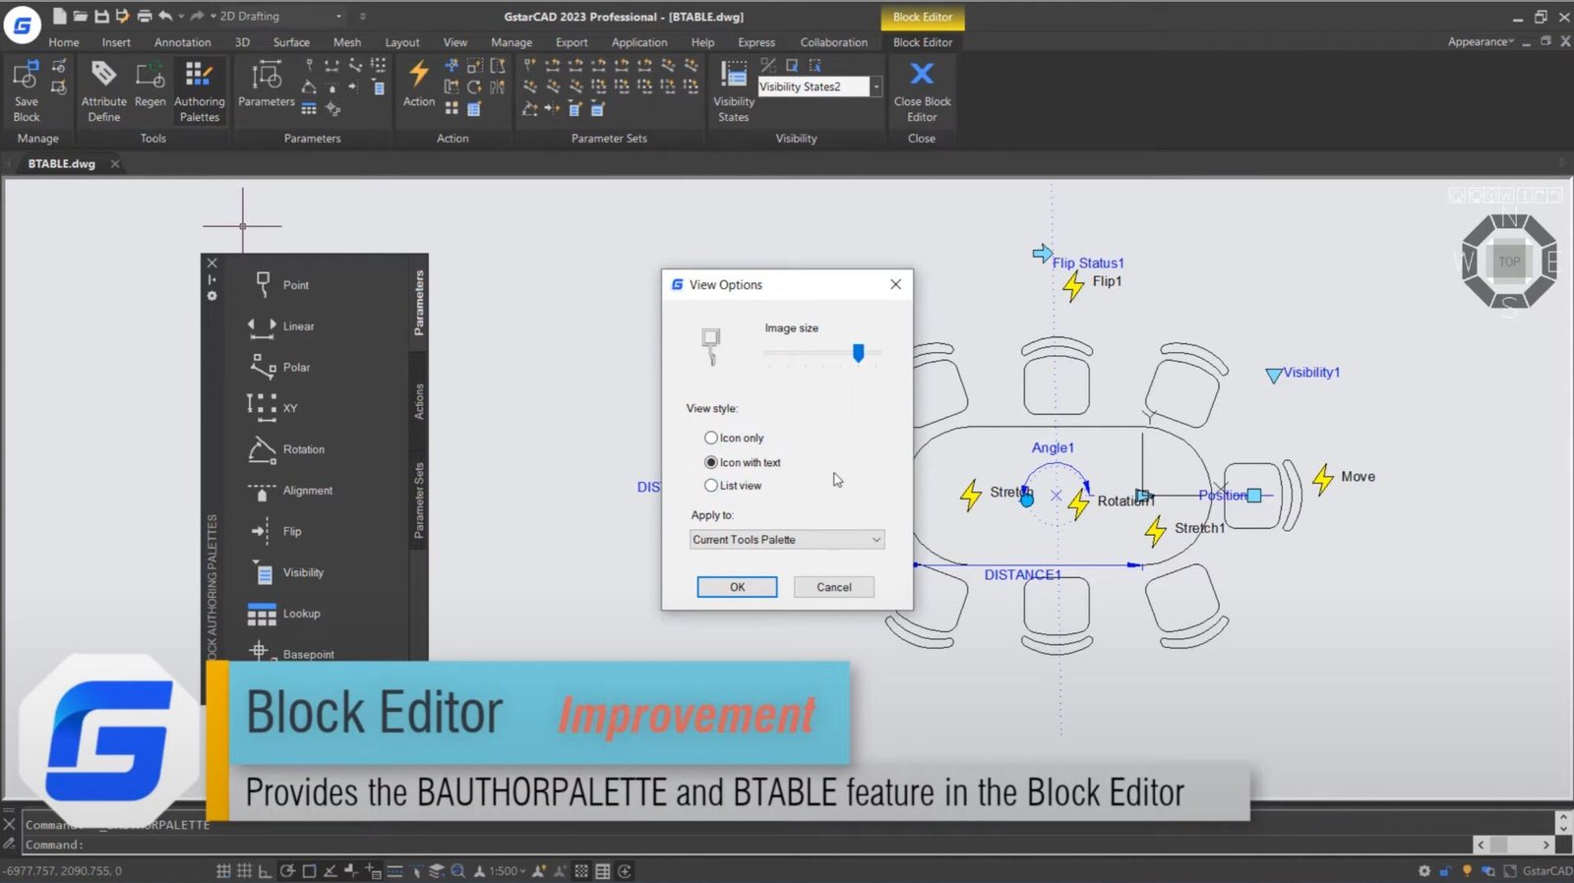Select the Icon only radio button
Screen dimensions: 1574x883
tap(710, 438)
